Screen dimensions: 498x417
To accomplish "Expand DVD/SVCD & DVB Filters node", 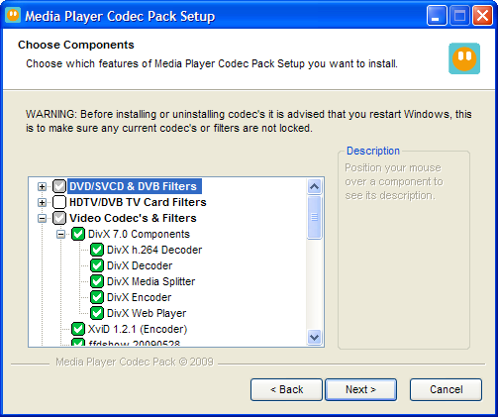I will 42,186.
